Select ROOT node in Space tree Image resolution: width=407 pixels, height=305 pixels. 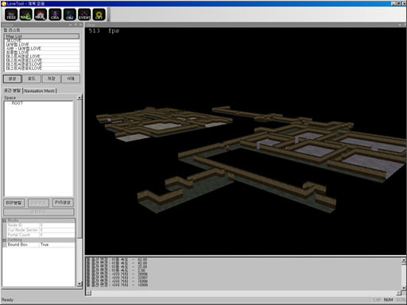pos(17,103)
